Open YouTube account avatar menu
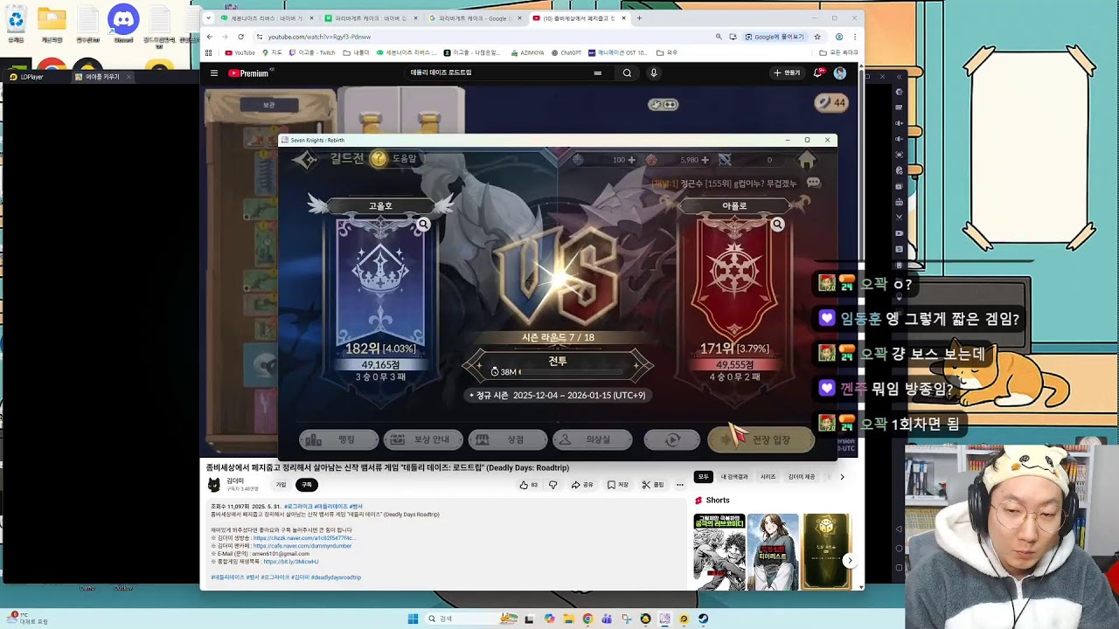 click(x=840, y=73)
